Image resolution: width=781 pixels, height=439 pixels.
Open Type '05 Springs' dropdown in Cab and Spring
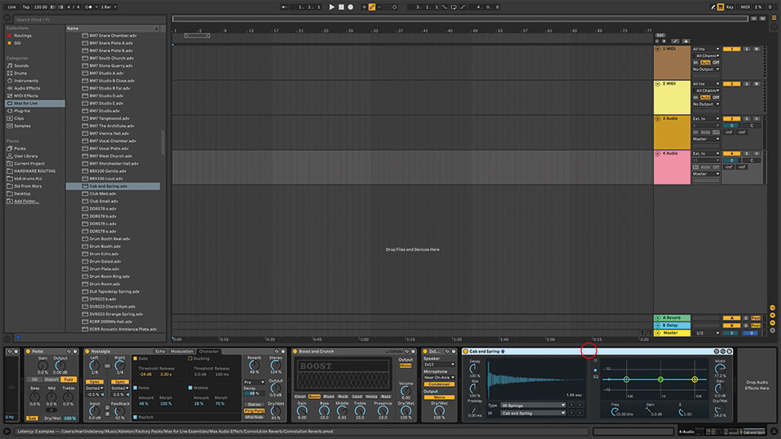tap(533, 406)
